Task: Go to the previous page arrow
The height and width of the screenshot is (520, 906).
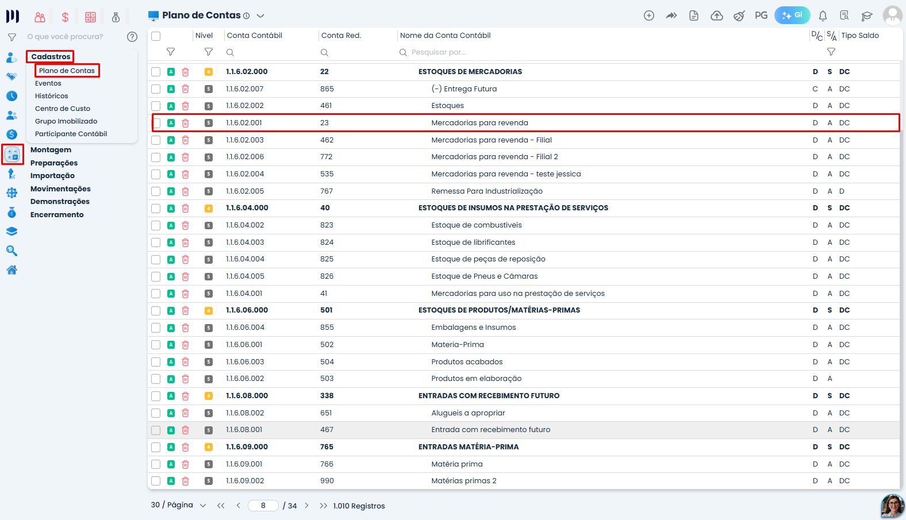Action: (238, 506)
